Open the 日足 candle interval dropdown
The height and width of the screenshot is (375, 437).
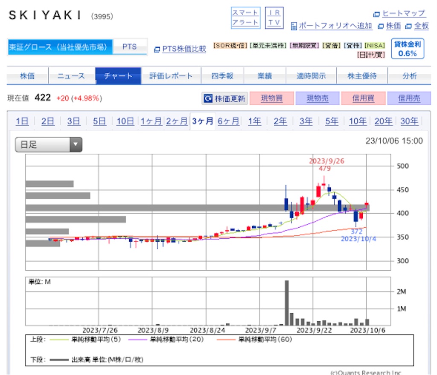[x=49, y=144]
